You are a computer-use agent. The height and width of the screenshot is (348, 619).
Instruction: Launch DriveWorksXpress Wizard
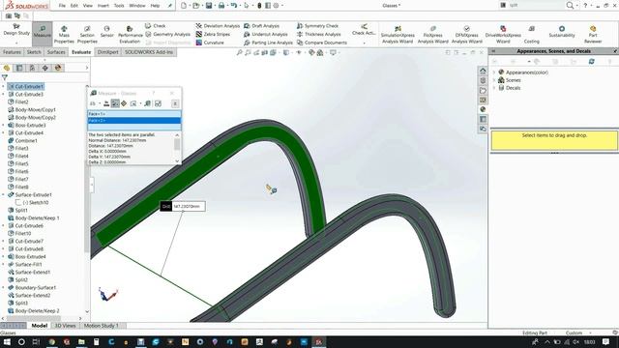click(503, 35)
